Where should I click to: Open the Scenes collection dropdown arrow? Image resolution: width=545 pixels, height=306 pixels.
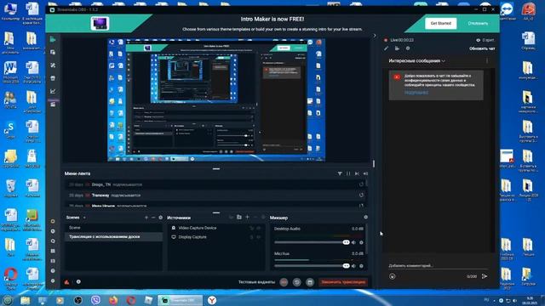pos(84,218)
